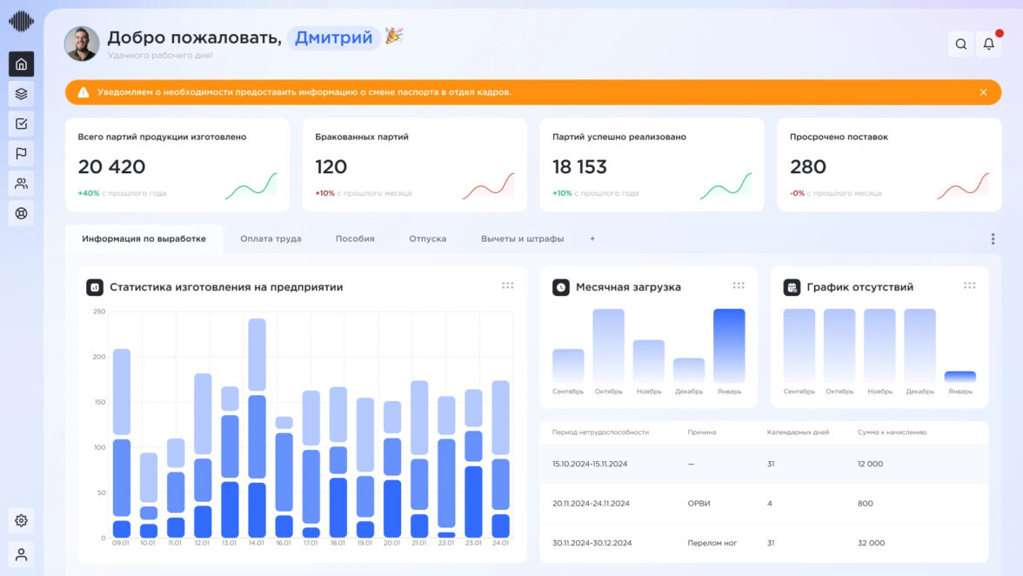Open the tasks checkmark sidebar icon
The width and height of the screenshot is (1023, 576).
pos(21,124)
